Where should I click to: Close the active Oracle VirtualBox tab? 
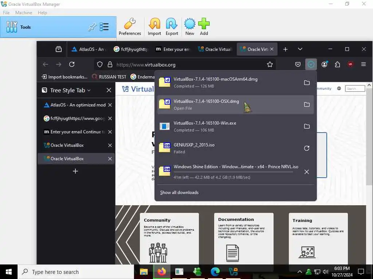pyautogui.click(x=272, y=49)
